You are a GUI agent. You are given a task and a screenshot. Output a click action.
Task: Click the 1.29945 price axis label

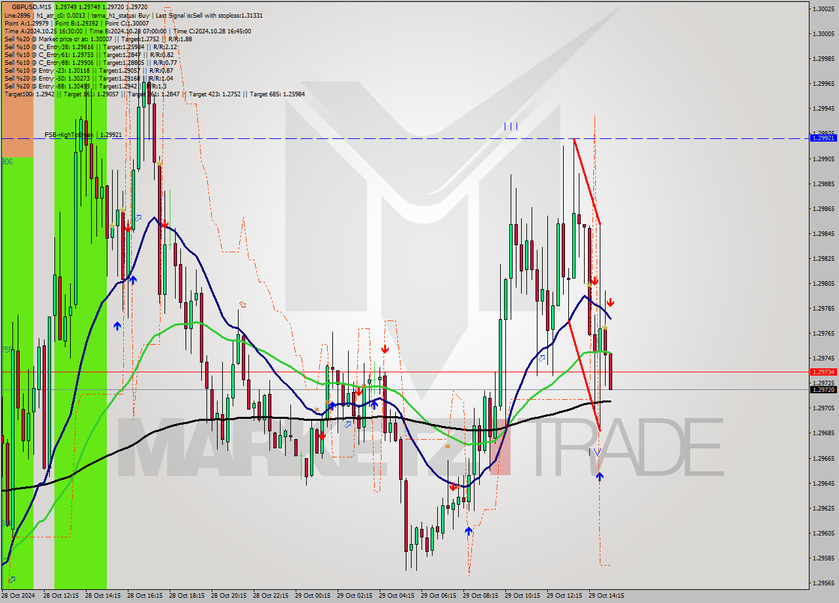coord(823,109)
